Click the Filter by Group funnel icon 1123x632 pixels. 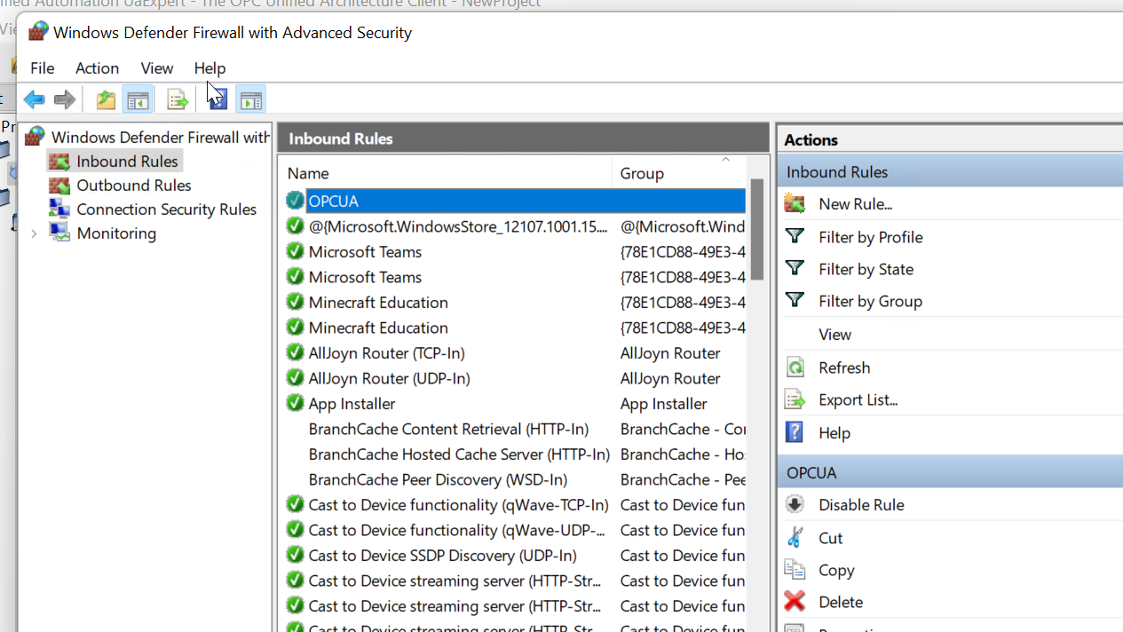click(795, 300)
